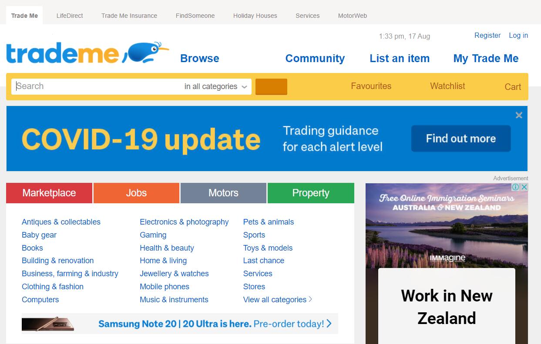Open the Browse menu

pos(200,59)
